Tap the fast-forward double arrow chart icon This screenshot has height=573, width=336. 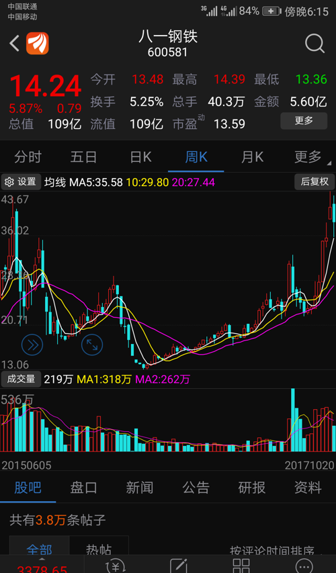click(32, 345)
